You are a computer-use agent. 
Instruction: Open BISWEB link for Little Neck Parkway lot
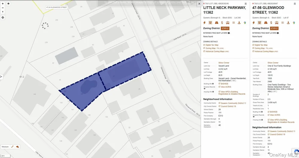coord(223,84)
